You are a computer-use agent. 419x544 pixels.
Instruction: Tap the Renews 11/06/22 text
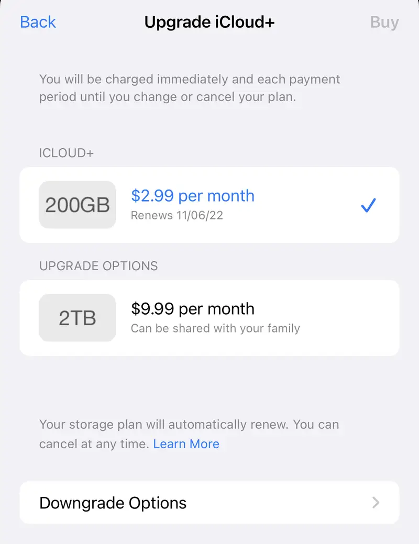[177, 216]
